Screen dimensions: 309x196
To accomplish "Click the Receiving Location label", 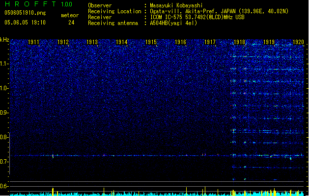I will pyautogui.click(x=114, y=11).
